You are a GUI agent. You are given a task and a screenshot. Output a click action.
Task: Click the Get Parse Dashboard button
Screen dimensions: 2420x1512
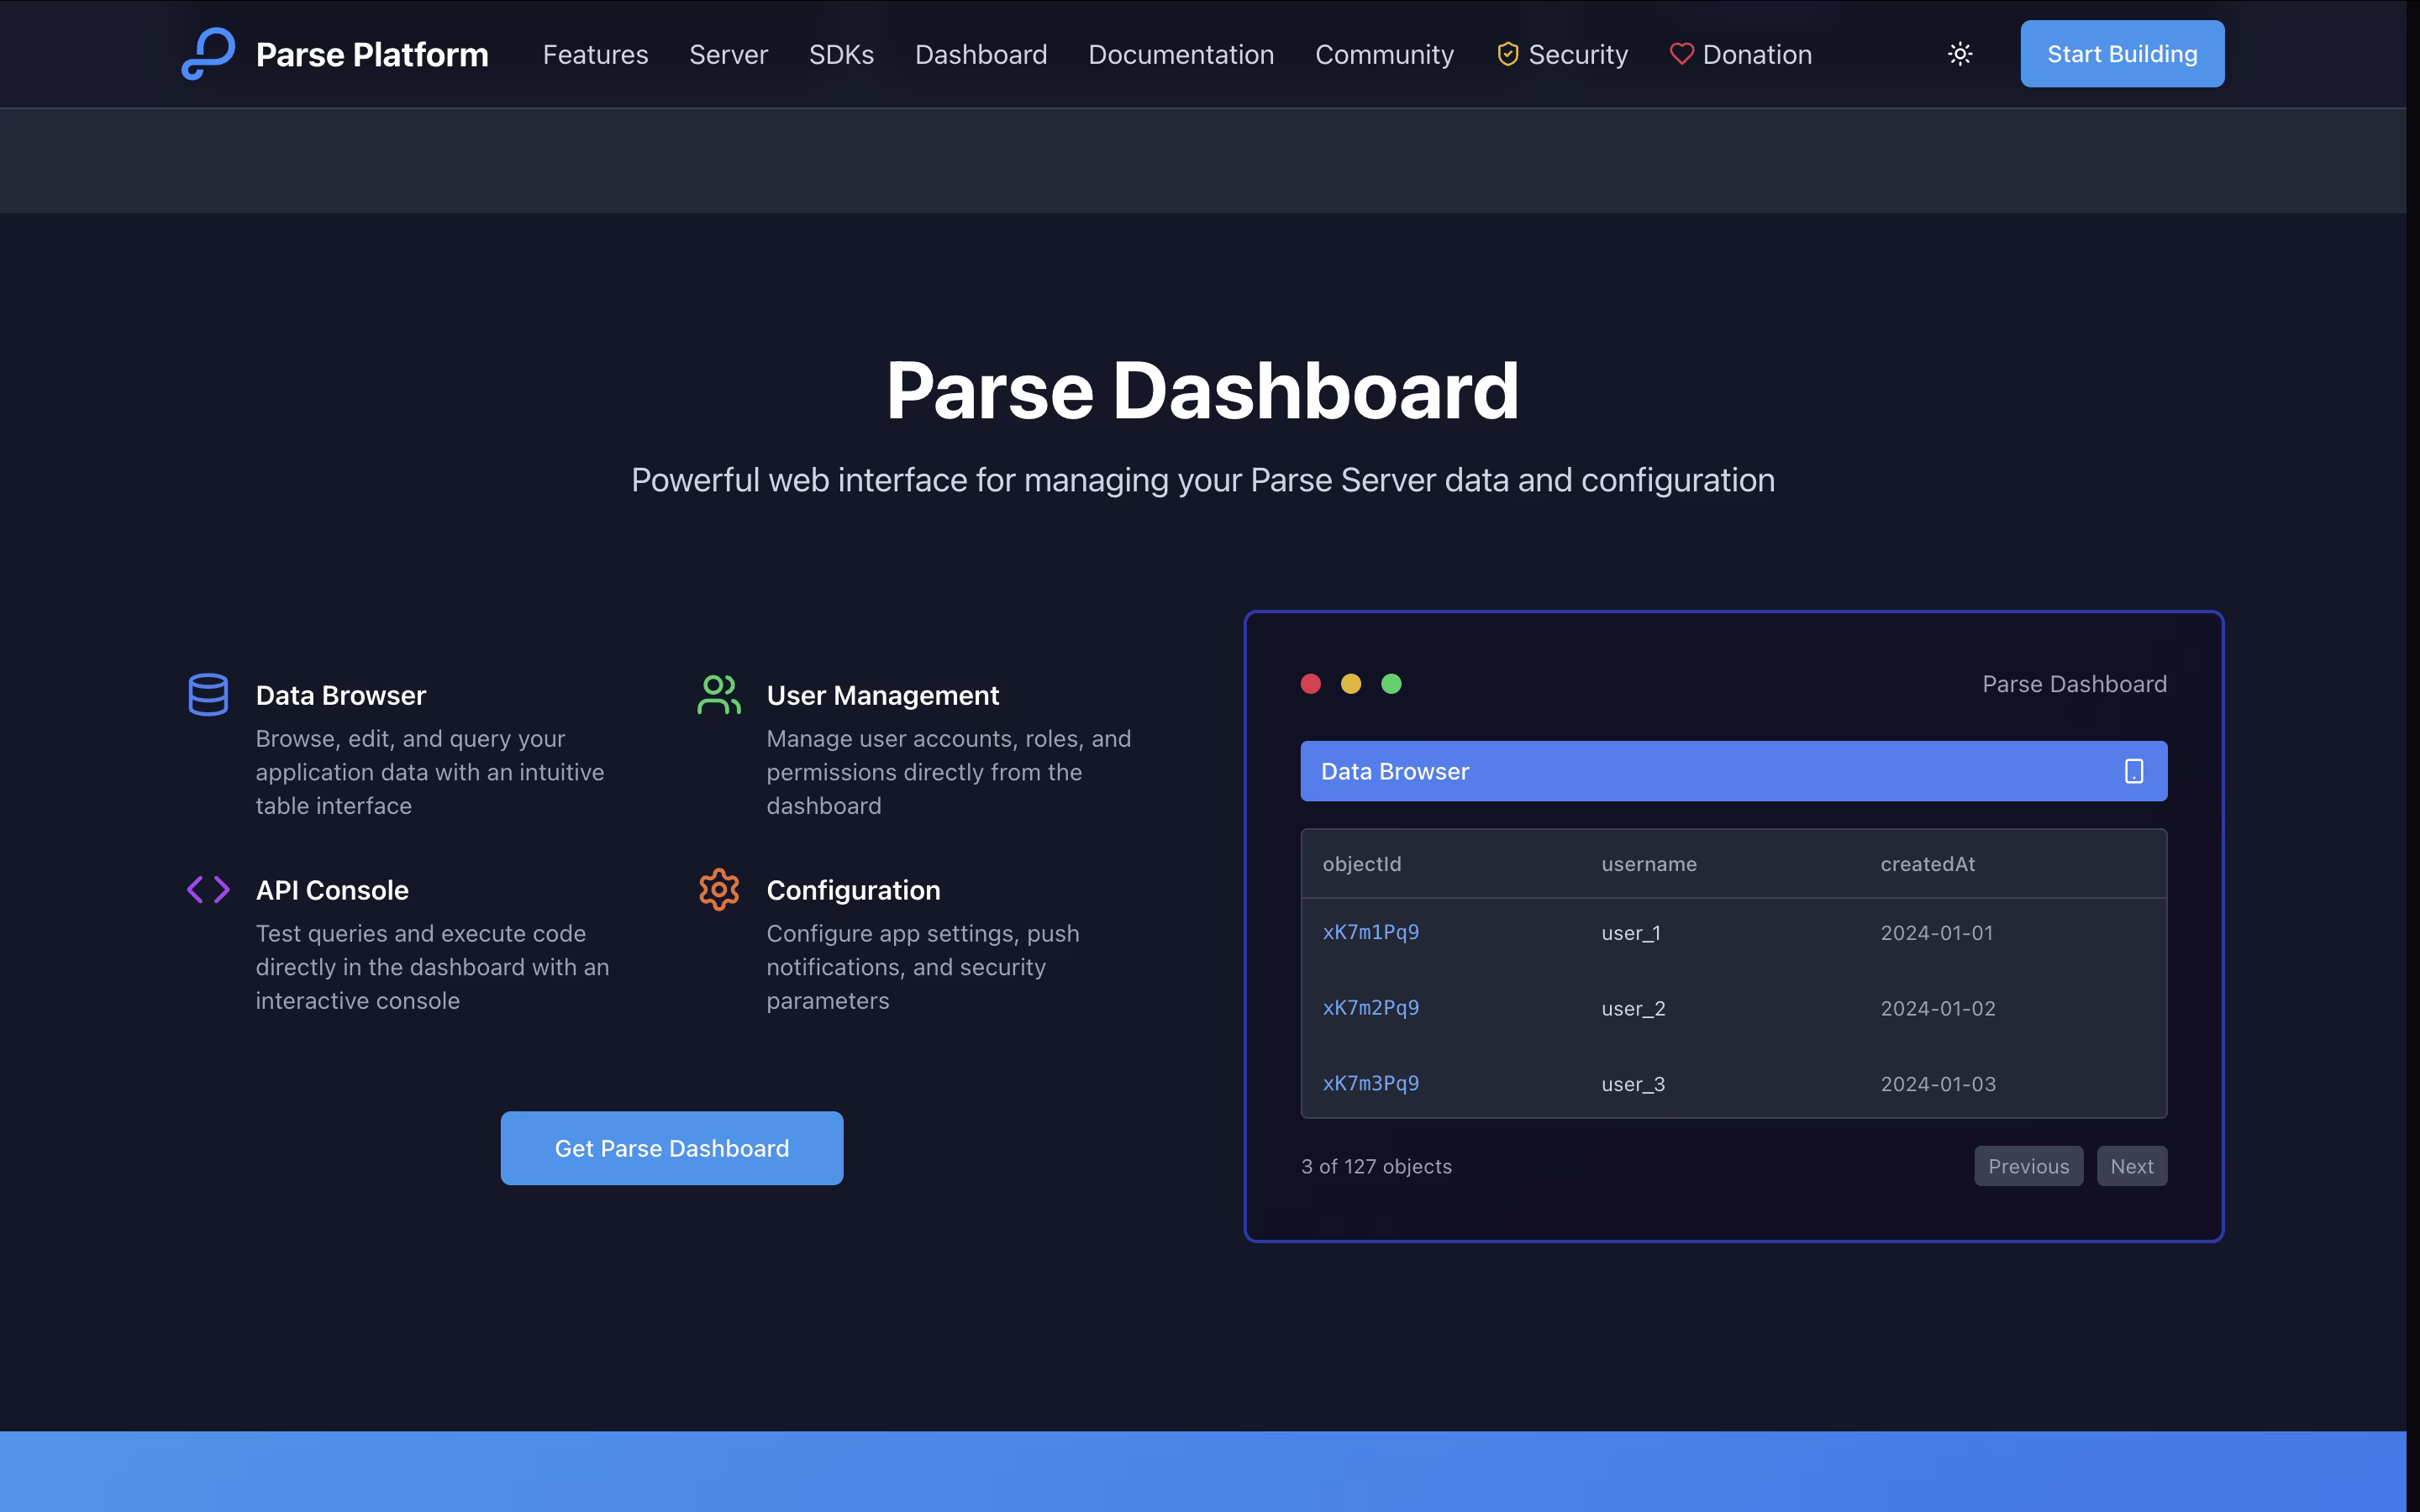(672, 1148)
